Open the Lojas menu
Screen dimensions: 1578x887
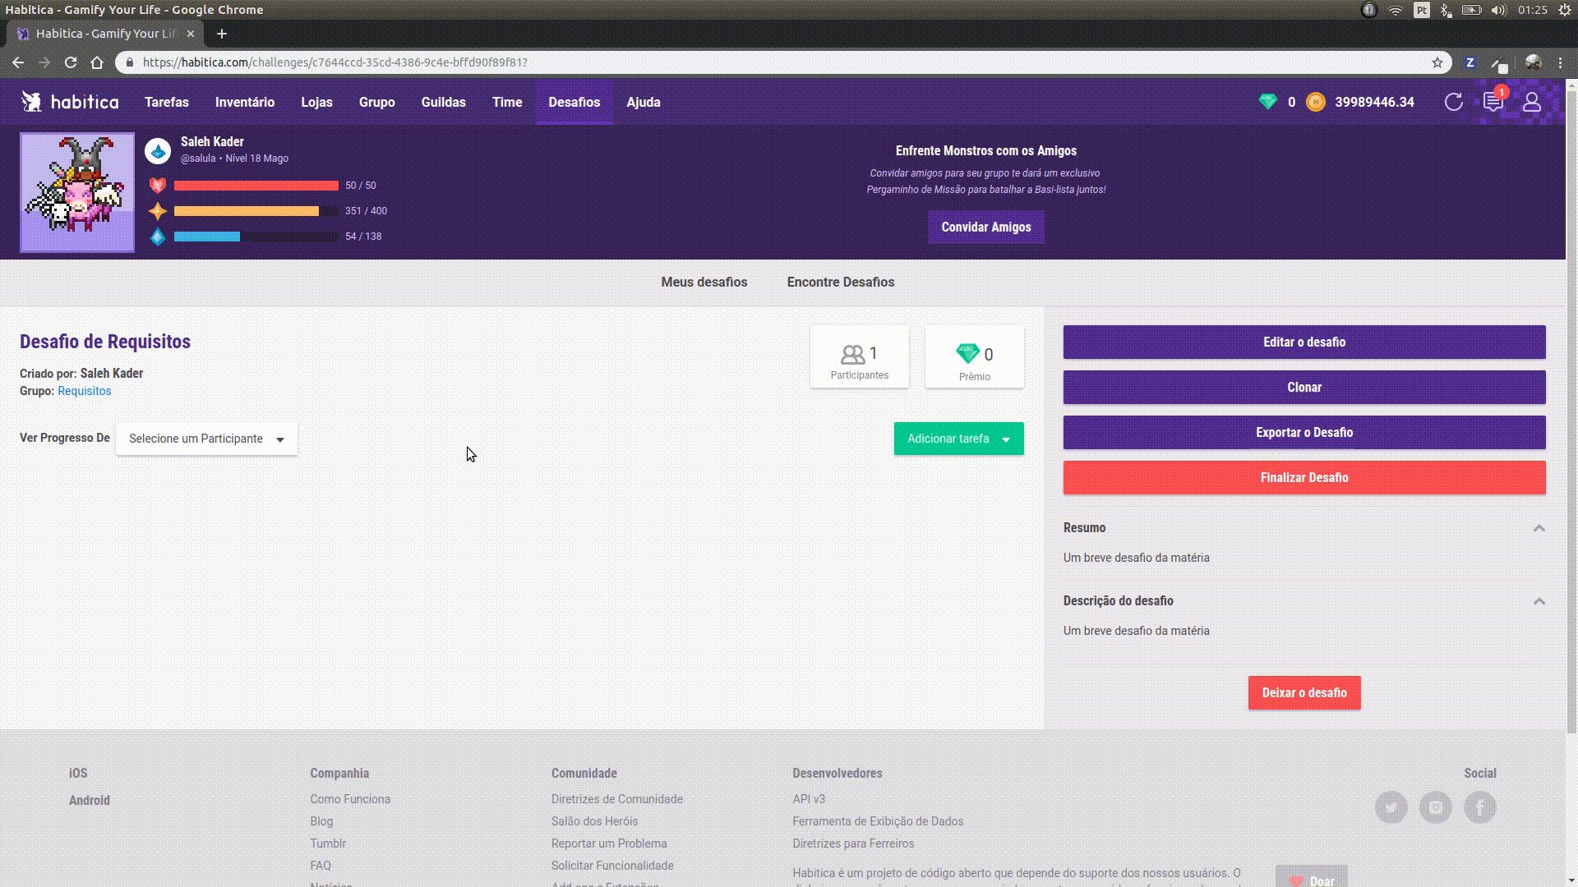click(x=316, y=102)
